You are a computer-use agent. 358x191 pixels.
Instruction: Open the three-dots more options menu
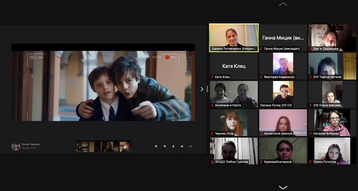tap(191, 146)
